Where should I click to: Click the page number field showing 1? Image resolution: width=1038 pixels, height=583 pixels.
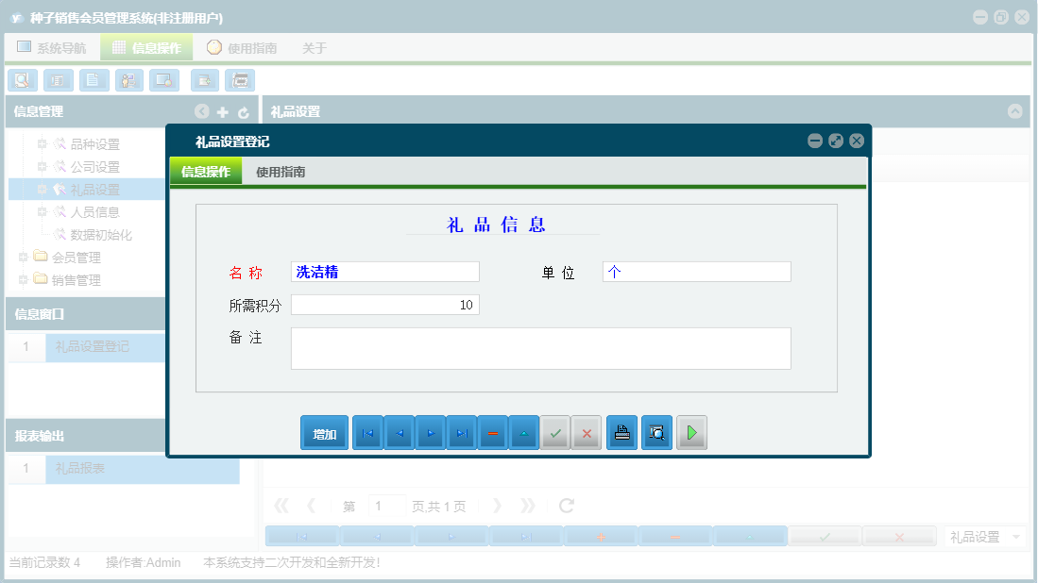(x=386, y=506)
